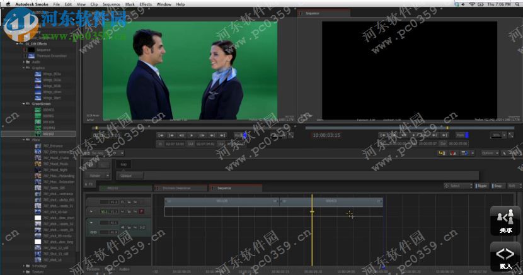Open the Options dropdown
The width and height of the screenshot is (523, 275).
pyautogui.click(x=490, y=153)
